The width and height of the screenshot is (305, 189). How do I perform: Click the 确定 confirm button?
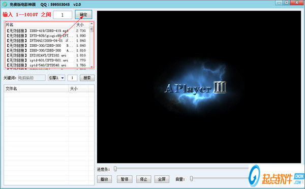pos(83,15)
